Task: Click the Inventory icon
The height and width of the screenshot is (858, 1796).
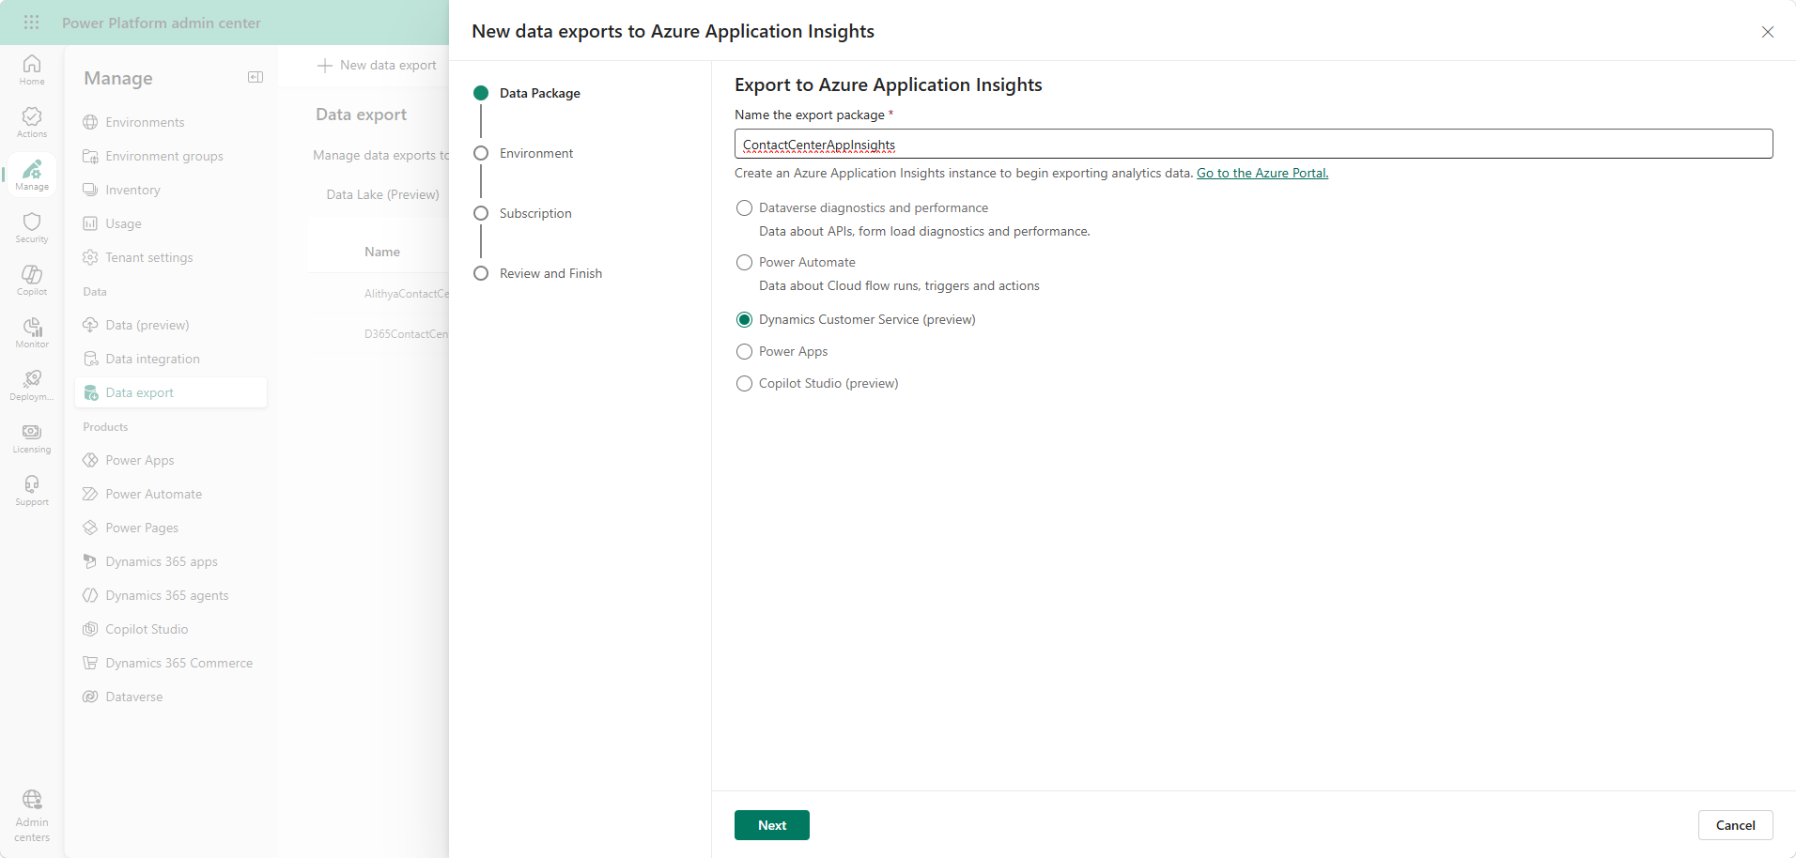Action: click(90, 190)
